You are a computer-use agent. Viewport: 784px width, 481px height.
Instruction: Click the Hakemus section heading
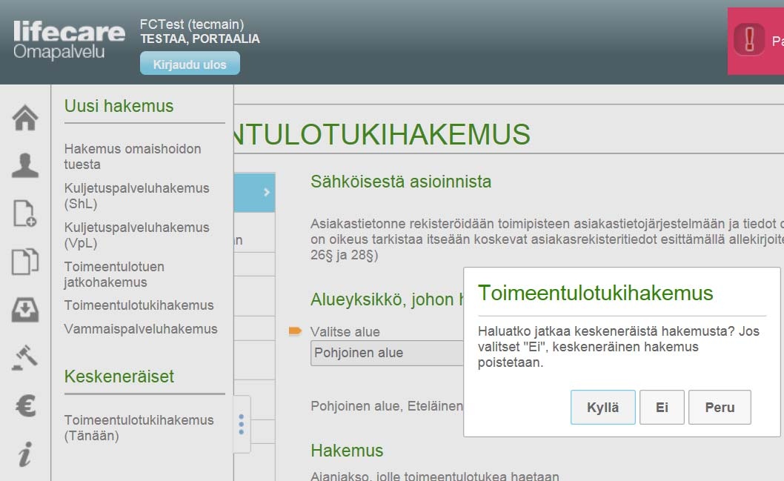coord(347,451)
